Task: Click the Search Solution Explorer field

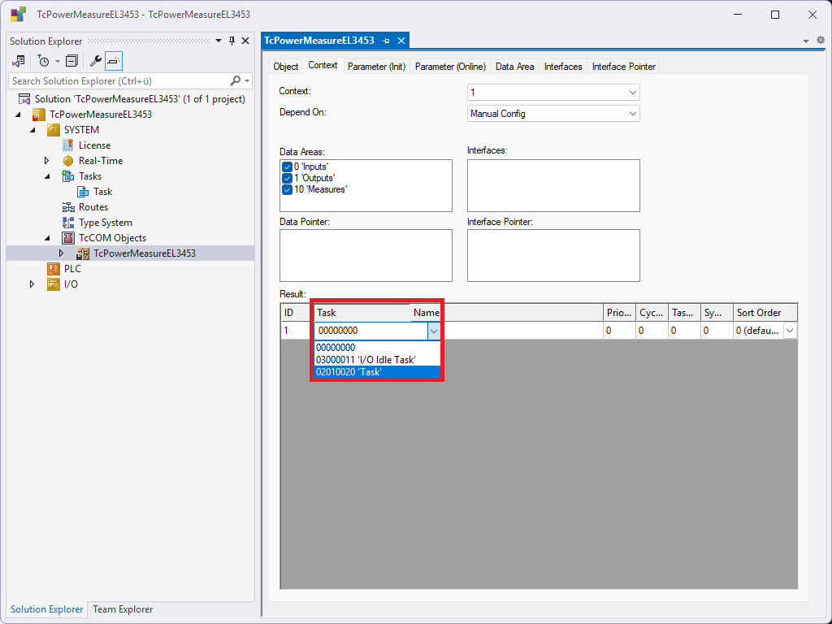Action: tap(118, 81)
